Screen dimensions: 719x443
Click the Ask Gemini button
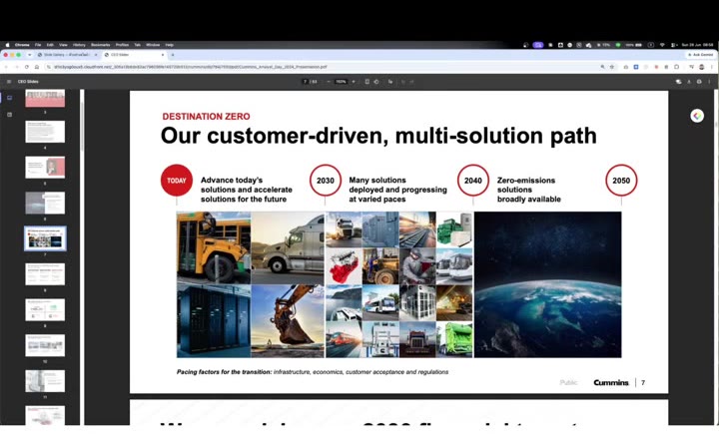700,55
